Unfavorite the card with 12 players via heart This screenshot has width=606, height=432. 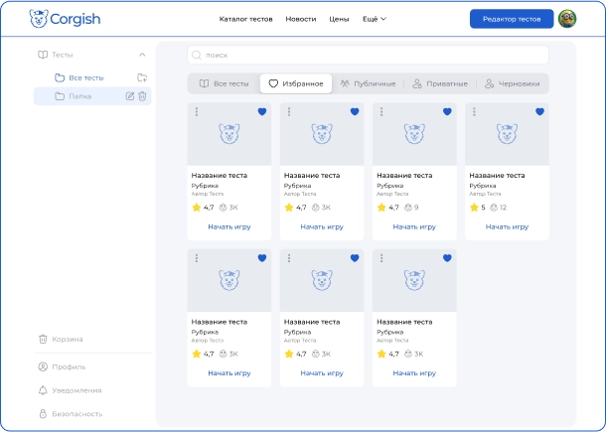pos(539,111)
